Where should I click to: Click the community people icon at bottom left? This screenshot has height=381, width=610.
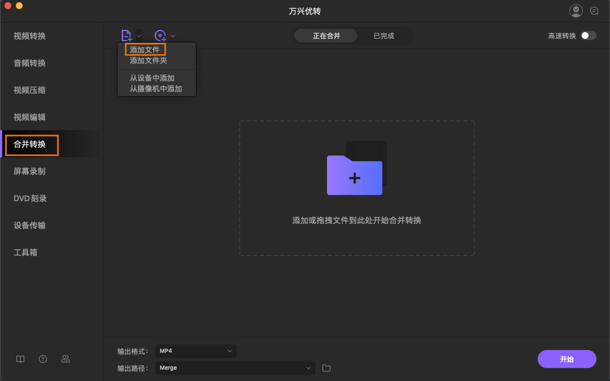click(x=66, y=359)
